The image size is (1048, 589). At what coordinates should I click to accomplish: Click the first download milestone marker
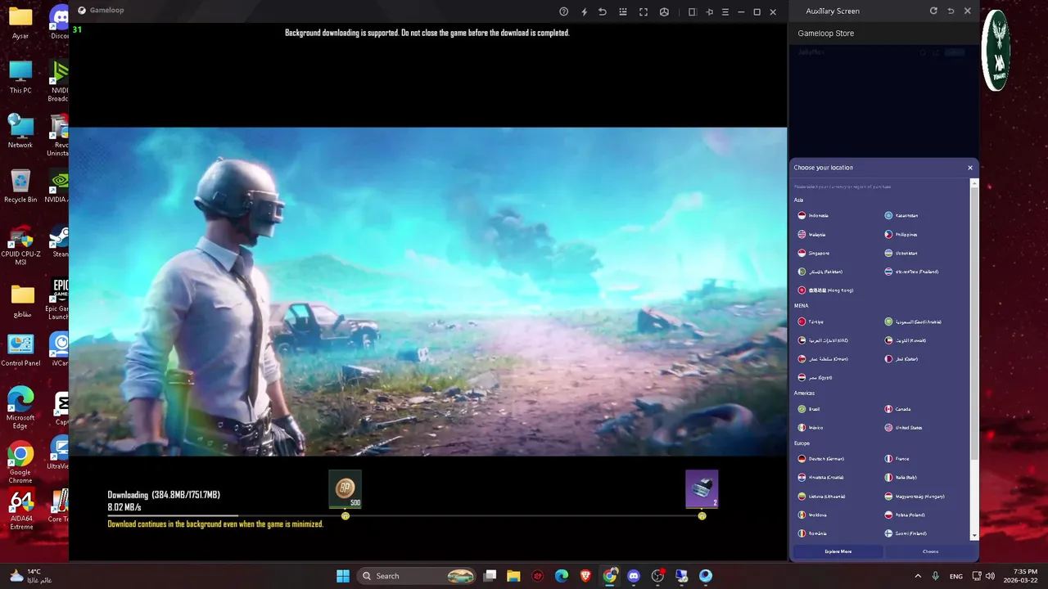346,516
